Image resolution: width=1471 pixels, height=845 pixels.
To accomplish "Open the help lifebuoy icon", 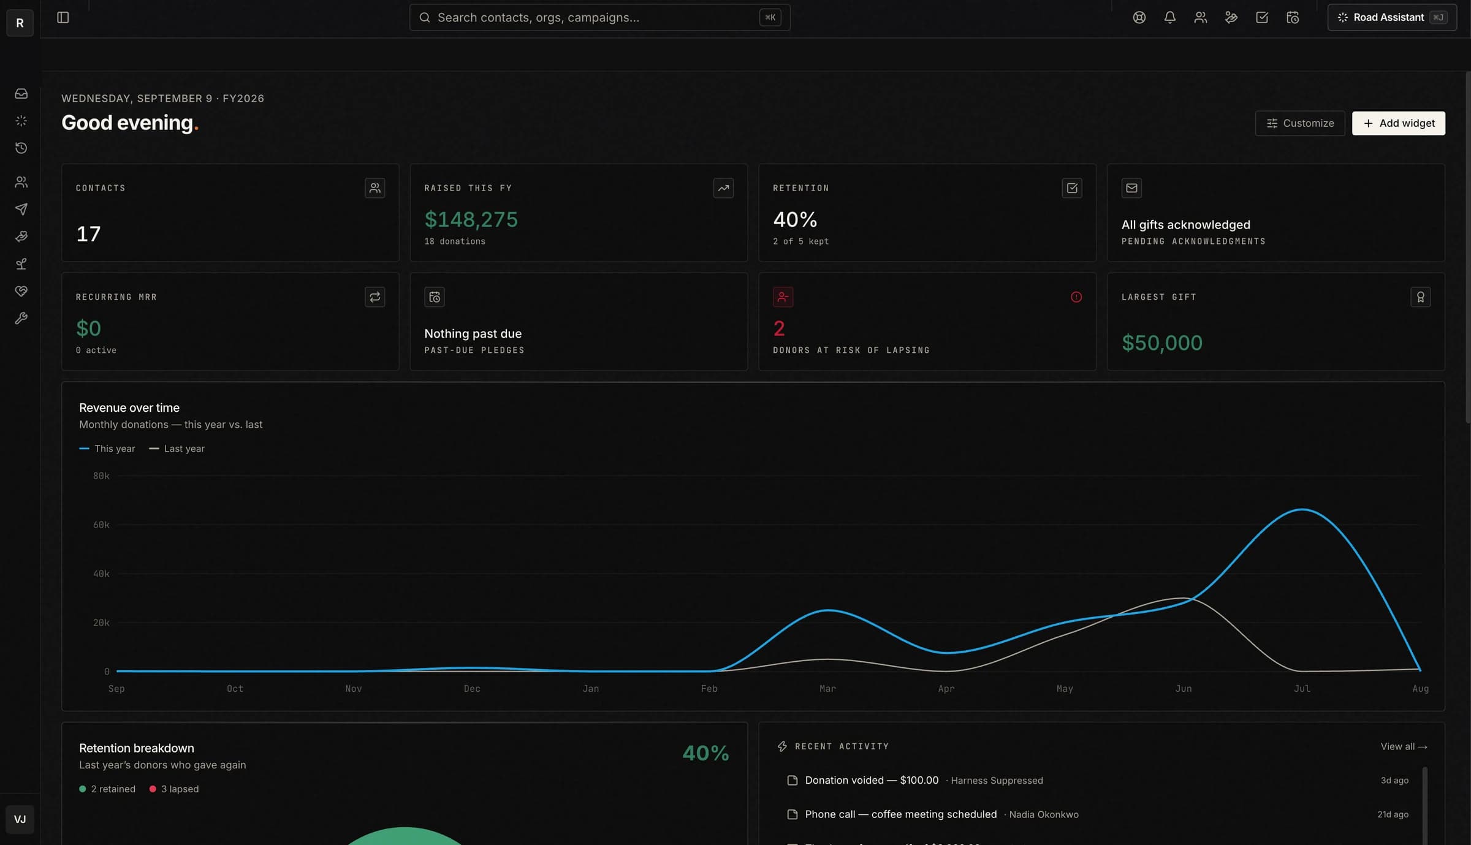I will (x=1139, y=17).
